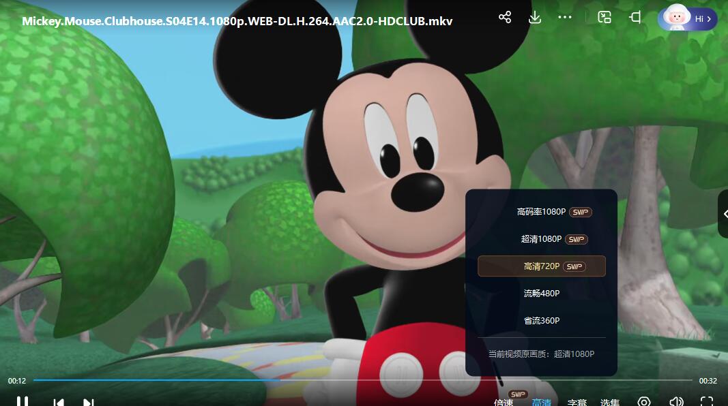This screenshot has height=406, width=728.
Task: Open the three-dot more options menu
Action: [565, 18]
